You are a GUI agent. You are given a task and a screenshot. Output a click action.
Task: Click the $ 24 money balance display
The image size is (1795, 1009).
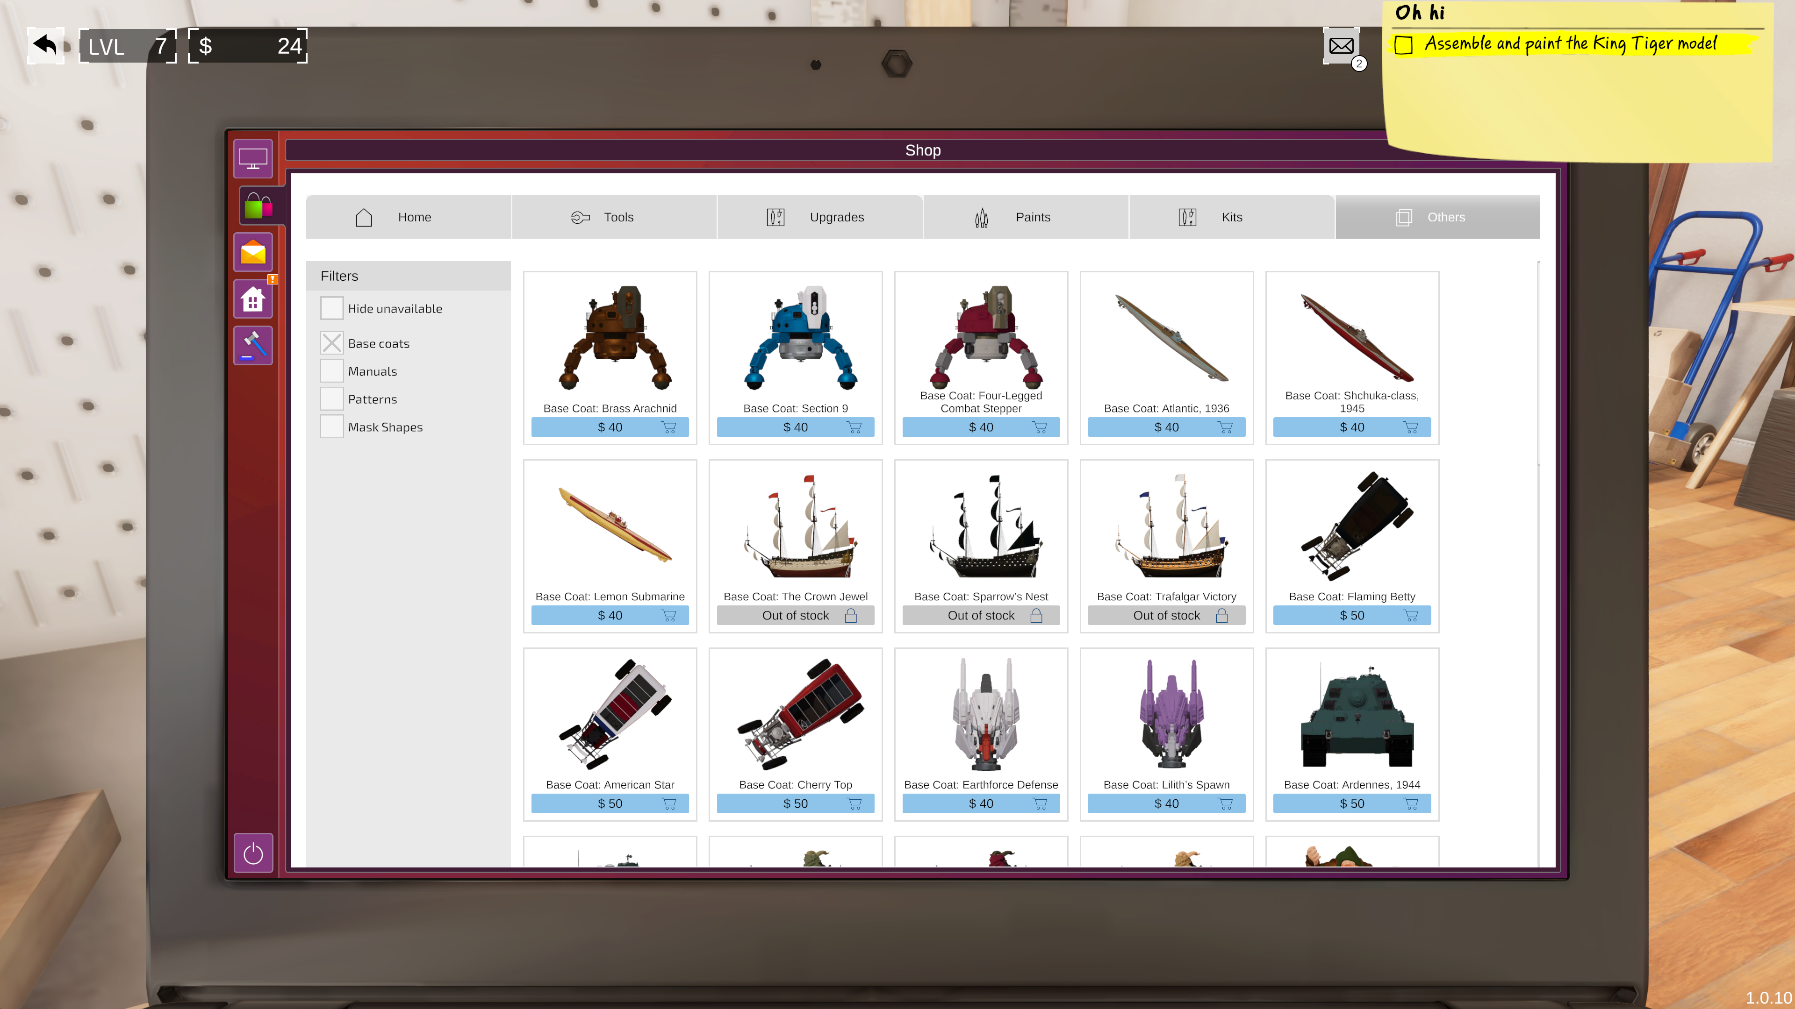248,46
